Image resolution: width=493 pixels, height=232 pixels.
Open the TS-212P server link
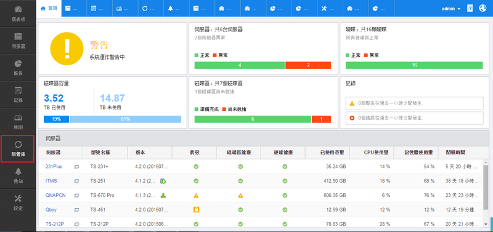pos(54,225)
